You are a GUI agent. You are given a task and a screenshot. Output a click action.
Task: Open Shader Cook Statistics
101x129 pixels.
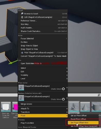click(x=43, y=31)
